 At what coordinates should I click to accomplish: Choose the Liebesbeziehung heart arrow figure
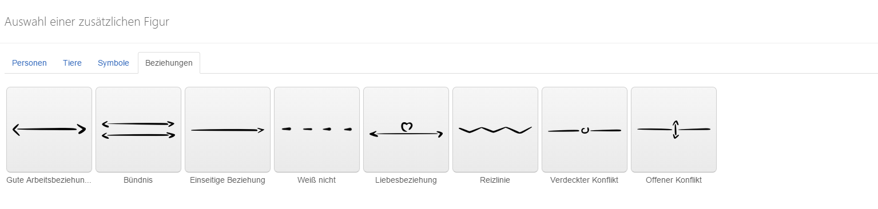tap(406, 130)
